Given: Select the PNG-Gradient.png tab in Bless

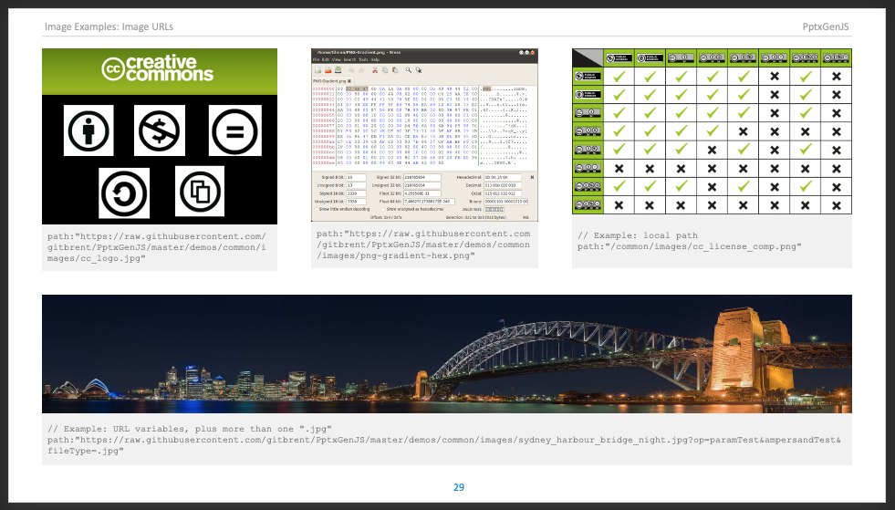Looking at the screenshot, I should point(330,81).
